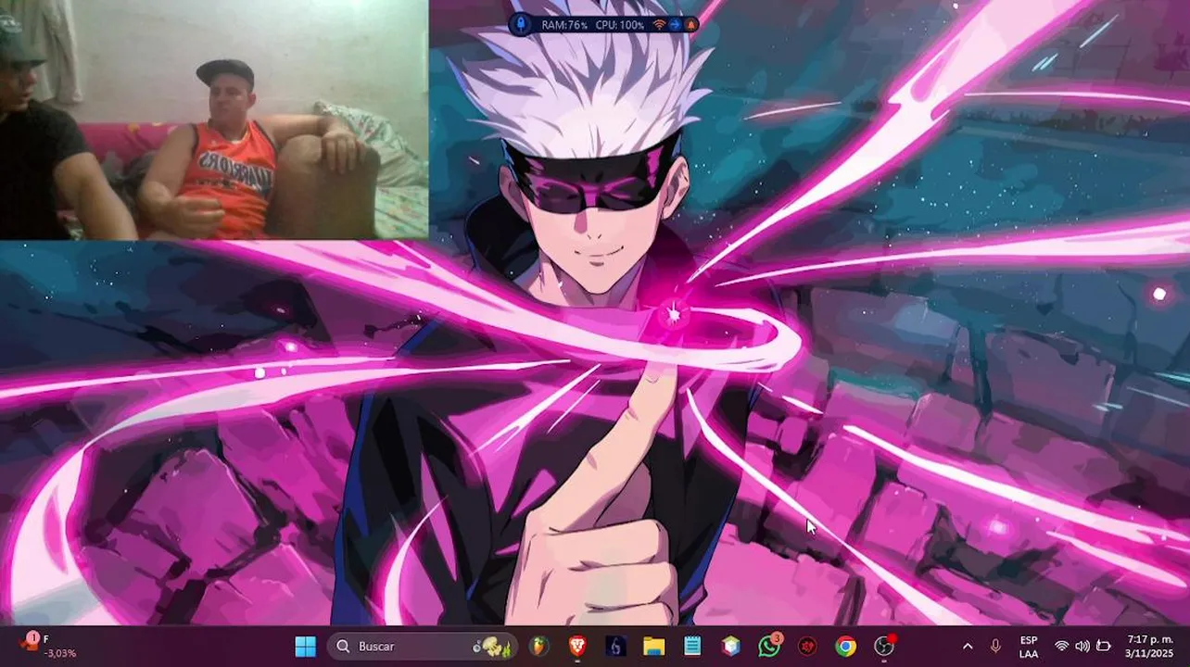Click the orange bell icon in the widget
Screen dimensions: 1190x667
pos(690,25)
